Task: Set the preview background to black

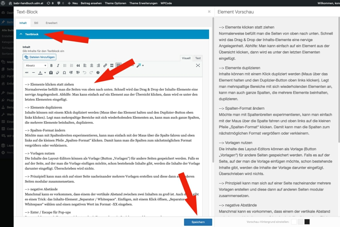Action: click(307, 222)
